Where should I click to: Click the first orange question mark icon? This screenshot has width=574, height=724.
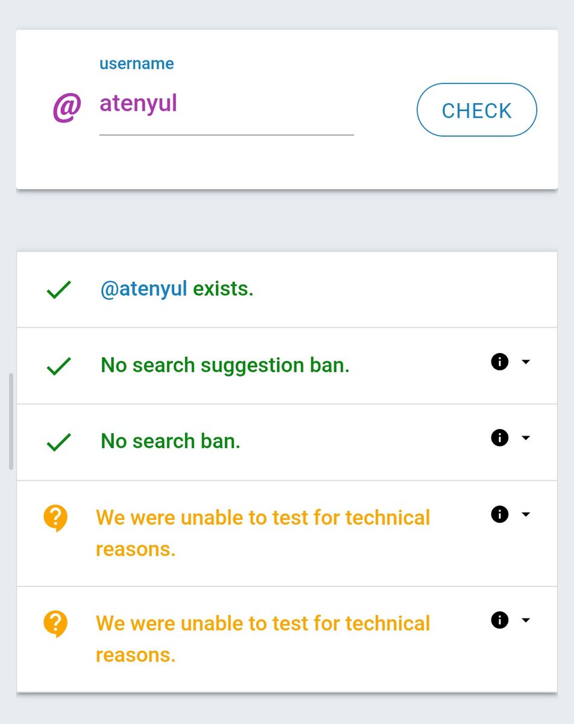[x=55, y=519]
